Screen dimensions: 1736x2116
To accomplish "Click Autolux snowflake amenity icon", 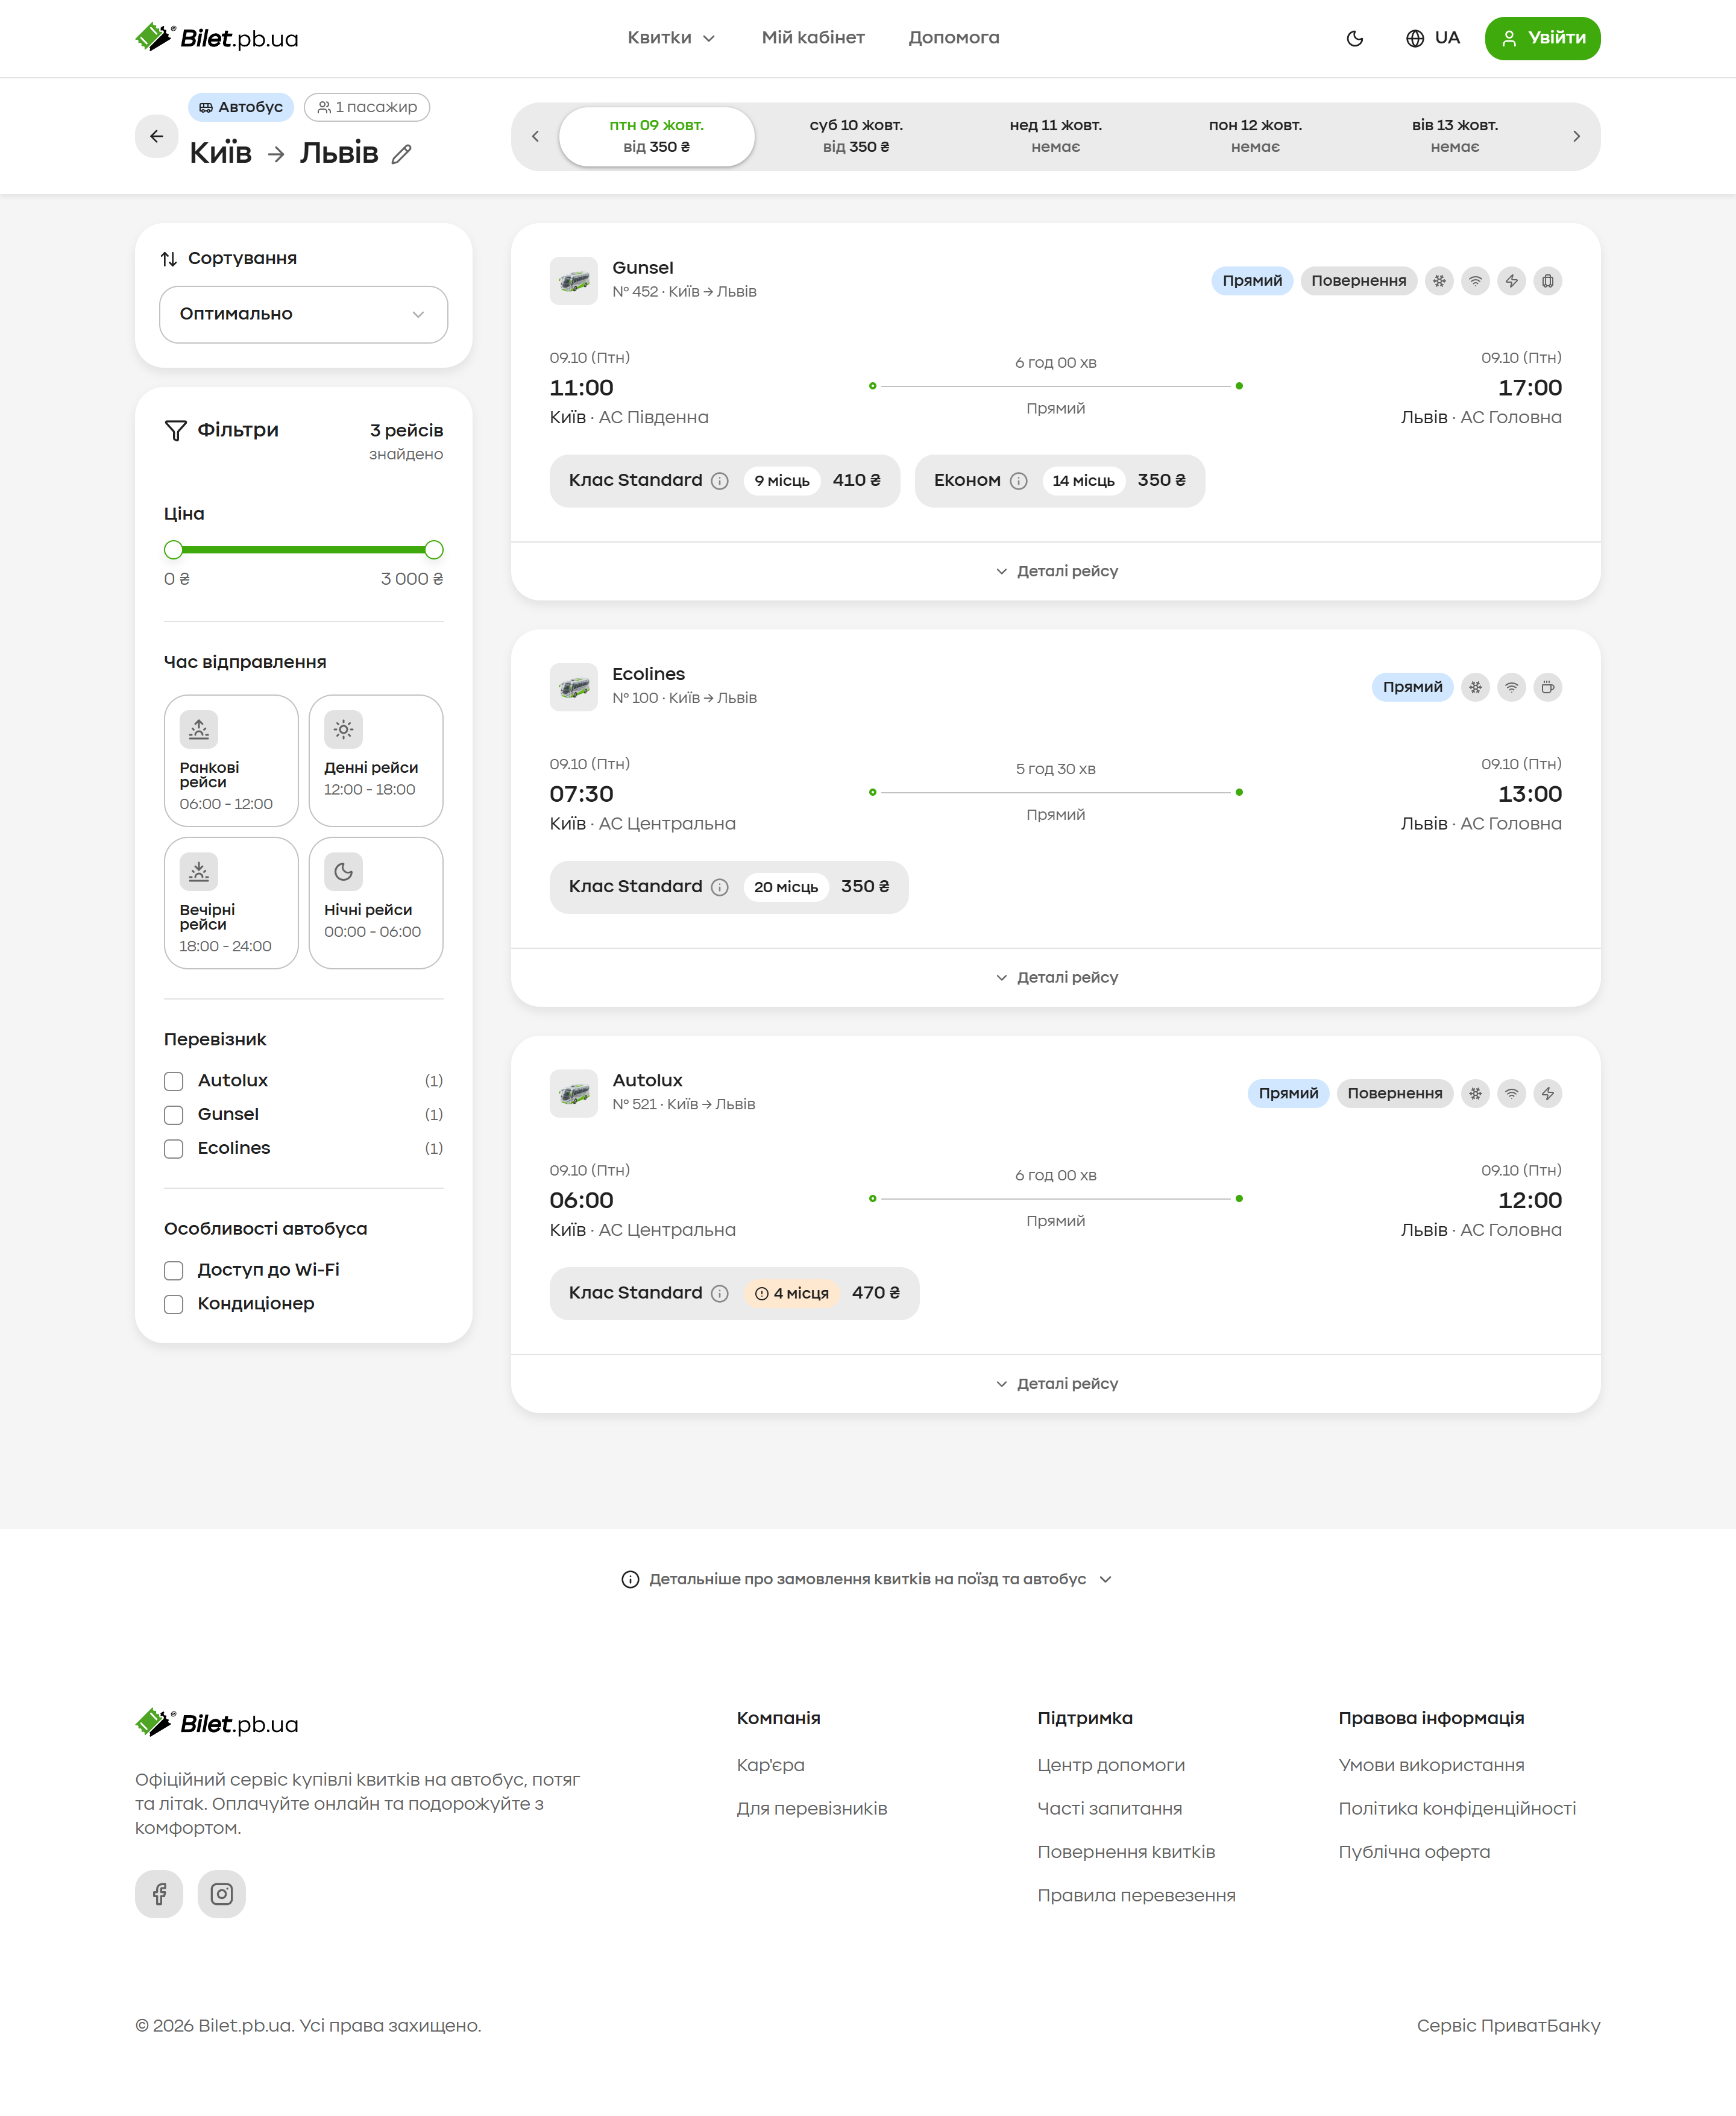I will tap(1475, 1093).
